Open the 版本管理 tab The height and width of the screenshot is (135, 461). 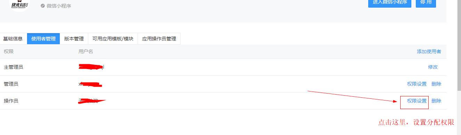(74, 39)
